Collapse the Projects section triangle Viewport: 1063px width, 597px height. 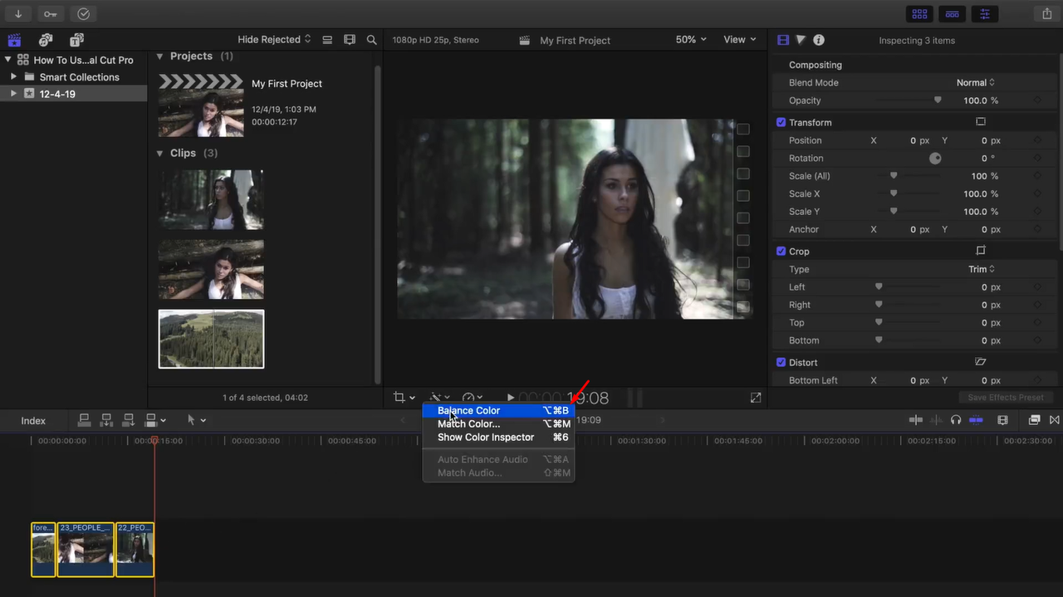click(x=160, y=56)
